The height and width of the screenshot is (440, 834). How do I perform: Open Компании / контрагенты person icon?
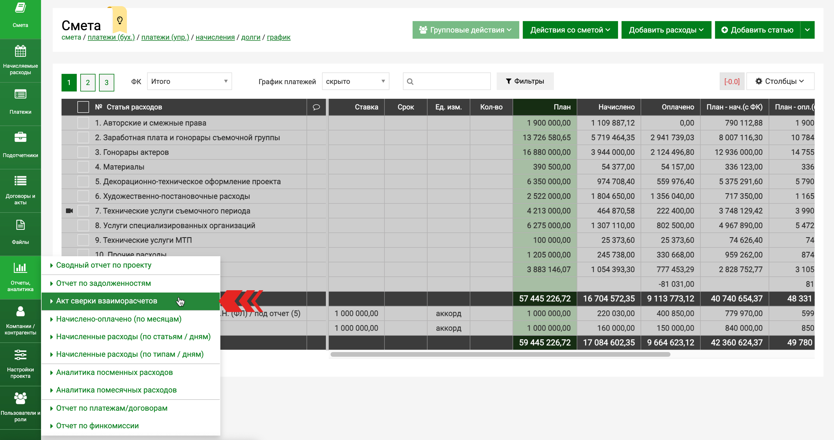(x=20, y=312)
